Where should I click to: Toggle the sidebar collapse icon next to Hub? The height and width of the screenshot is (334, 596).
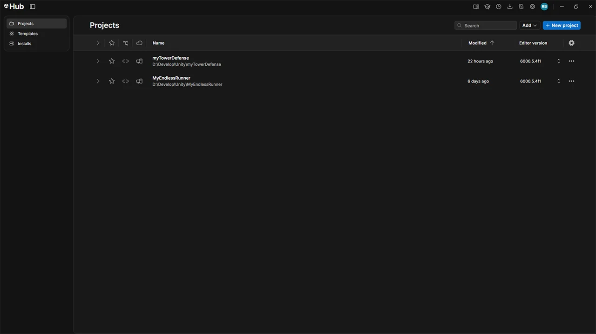point(32,7)
